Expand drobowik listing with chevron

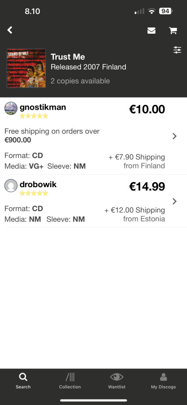174,201
